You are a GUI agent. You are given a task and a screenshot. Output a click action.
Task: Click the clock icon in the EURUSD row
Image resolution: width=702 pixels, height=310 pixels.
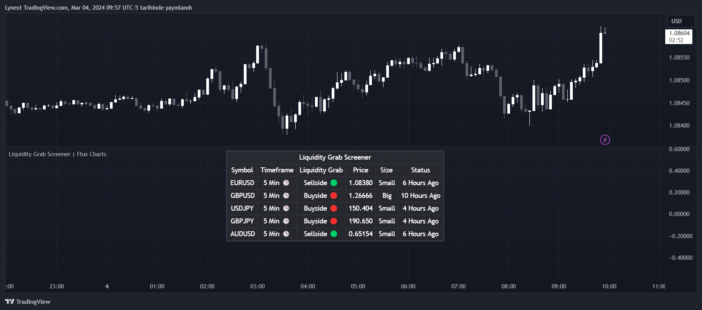pos(286,183)
